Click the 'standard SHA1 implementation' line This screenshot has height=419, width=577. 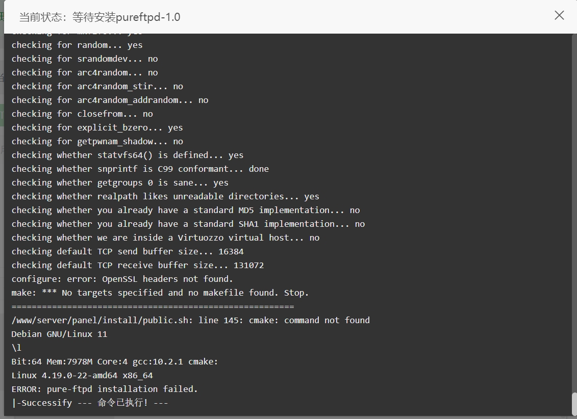click(x=188, y=224)
